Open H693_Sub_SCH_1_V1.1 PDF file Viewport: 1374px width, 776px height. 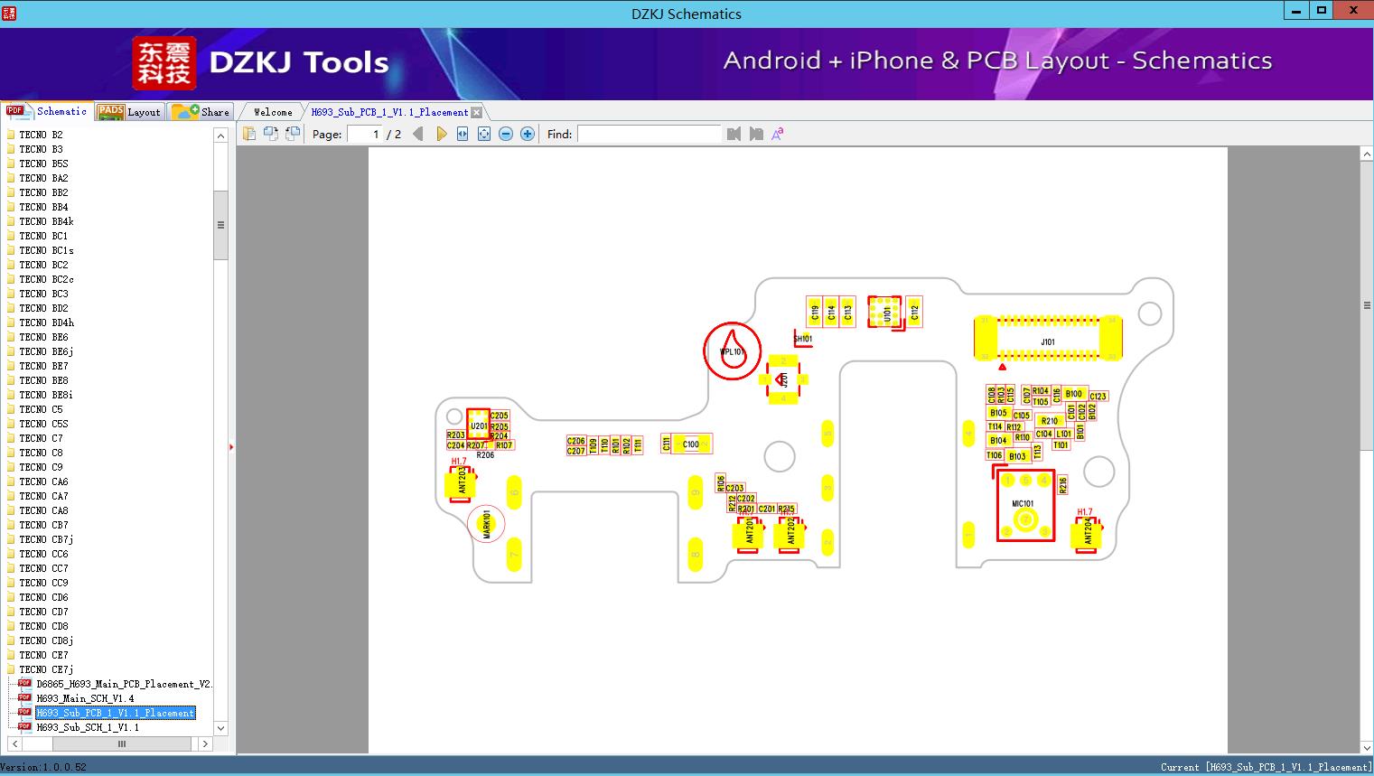pos(88,727)
